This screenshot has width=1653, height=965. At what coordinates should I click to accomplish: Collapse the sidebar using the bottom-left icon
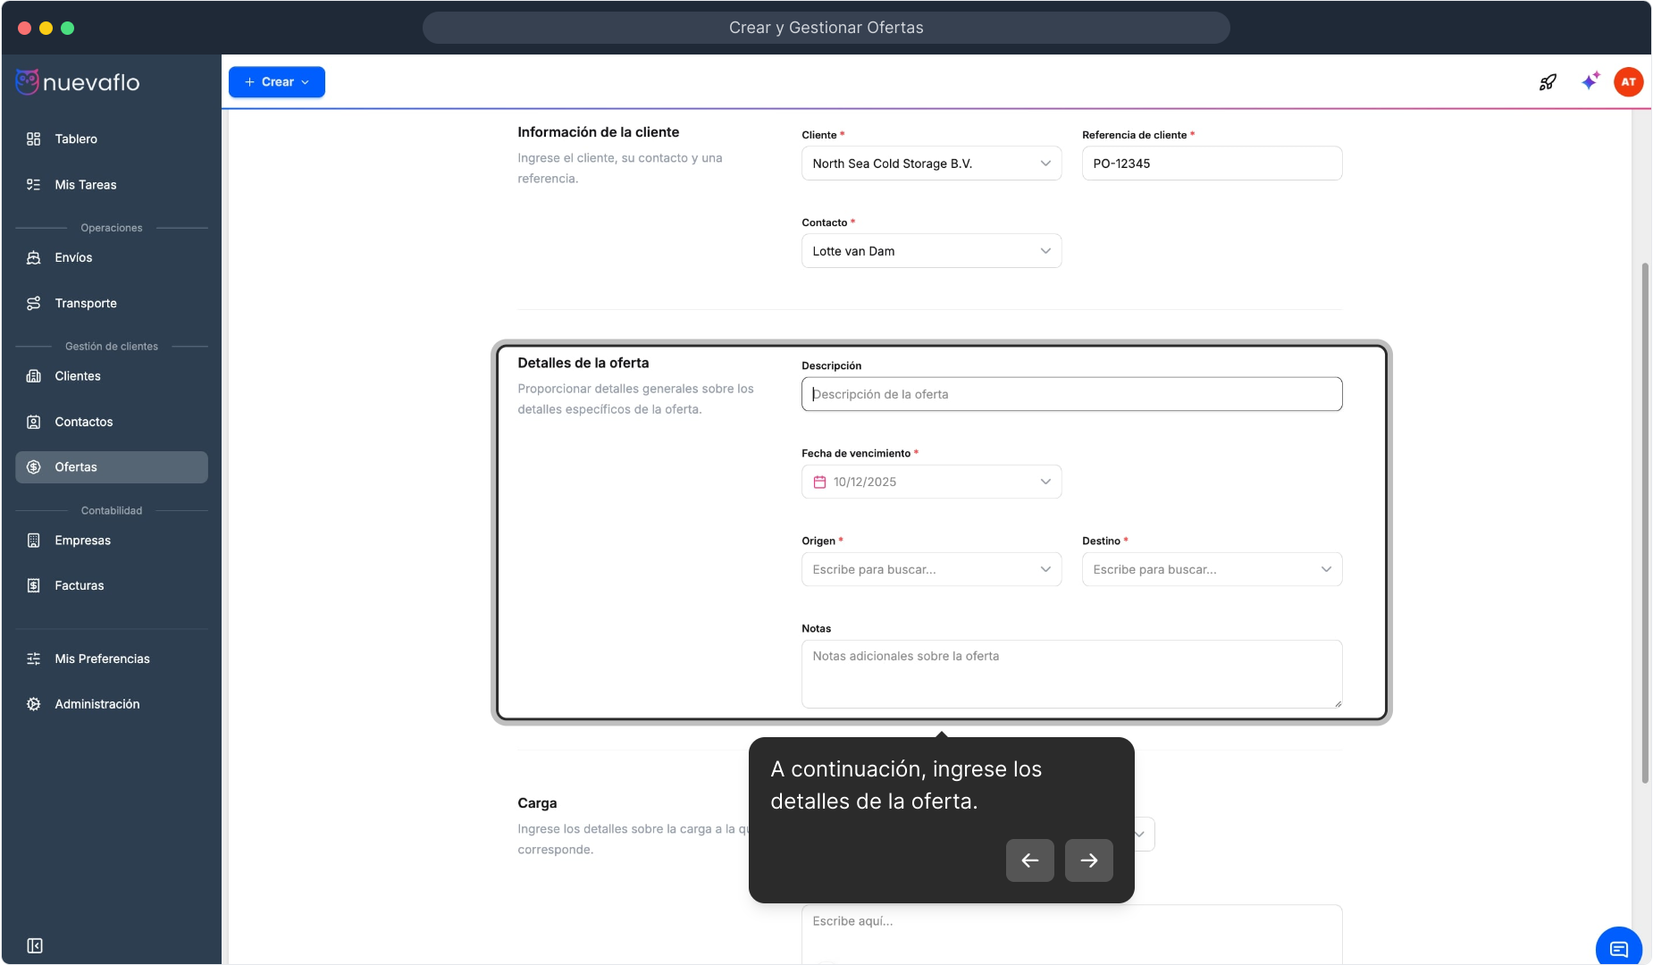(x=35, y=945)
